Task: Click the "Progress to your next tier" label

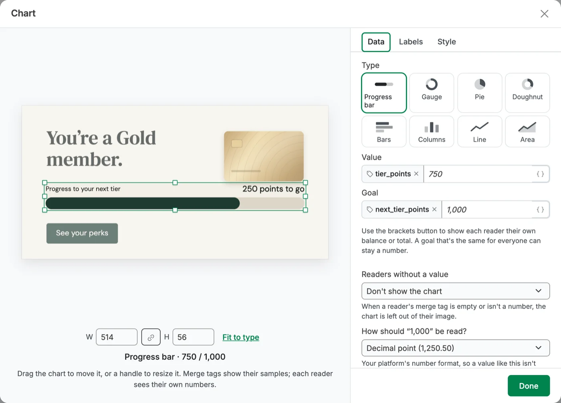Action: [x=83, y=189]
